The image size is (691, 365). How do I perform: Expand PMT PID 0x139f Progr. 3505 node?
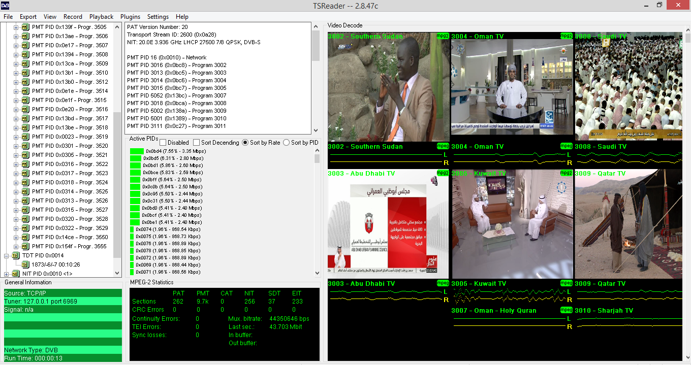point(16,27)
